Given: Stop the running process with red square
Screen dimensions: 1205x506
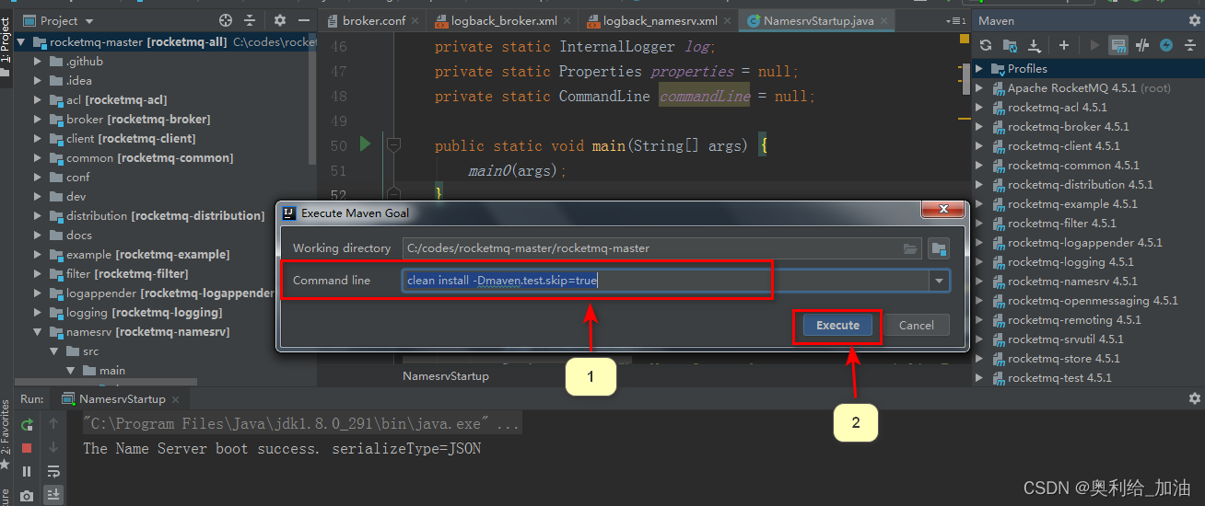Looking at the screenshot, I should (27, 448).
